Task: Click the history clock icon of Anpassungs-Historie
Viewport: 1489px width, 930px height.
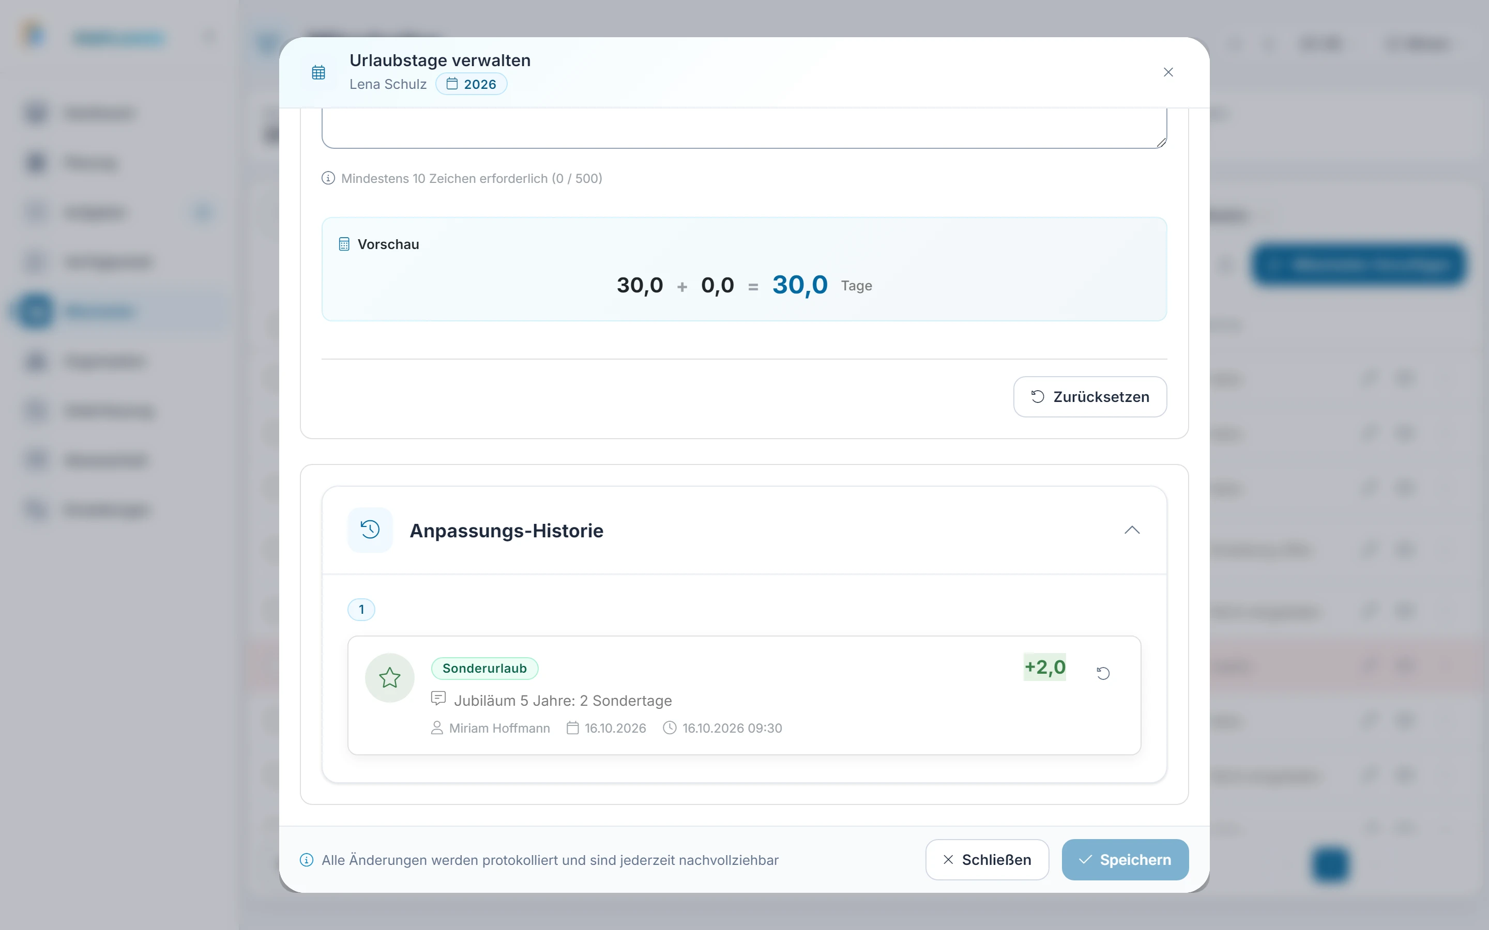Action: pyautogui.click(x=370, y=530)
